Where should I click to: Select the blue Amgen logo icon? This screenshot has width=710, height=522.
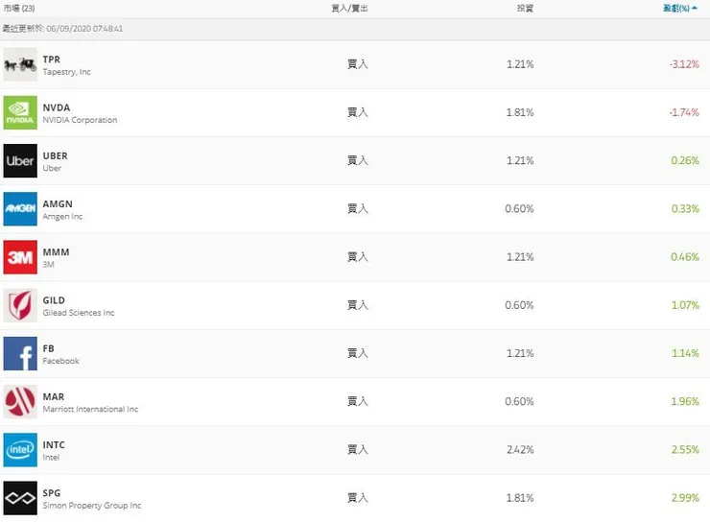point(20,209)
